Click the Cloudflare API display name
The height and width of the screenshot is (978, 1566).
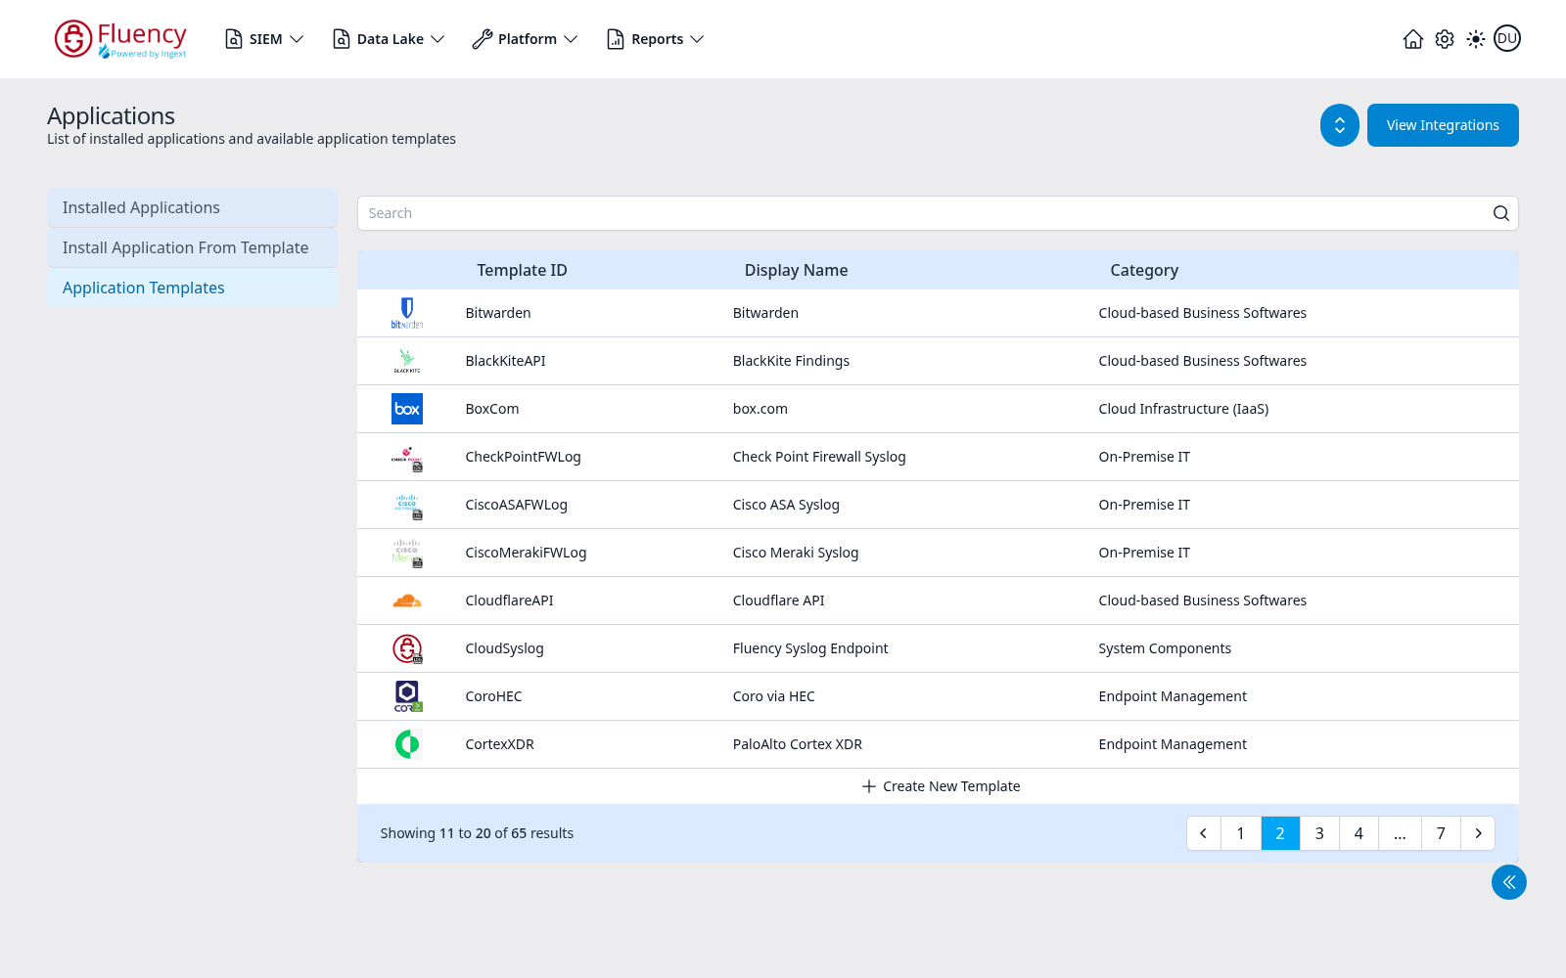[779, 600]
